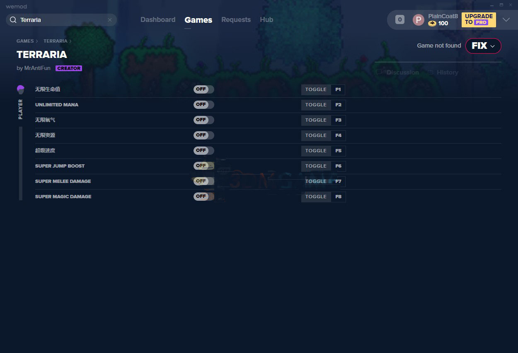The width and height of the screenshot is (518, 353).
Task: Turn on 超级速度 switch
Action: click(203, 151)
